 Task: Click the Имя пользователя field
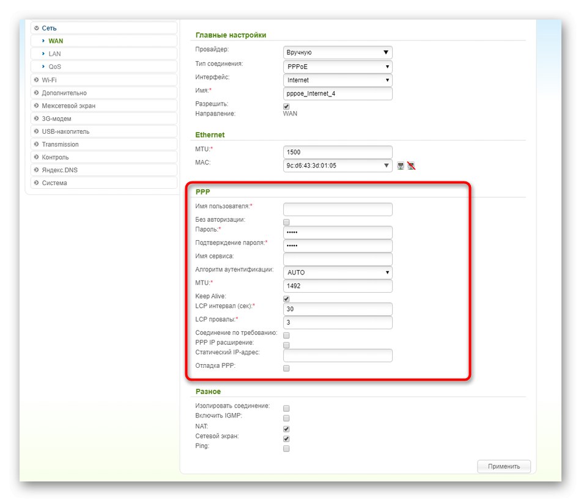(338, 209)
